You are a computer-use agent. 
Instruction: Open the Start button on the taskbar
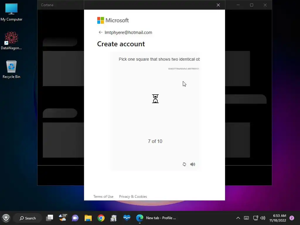tap(6, 218)
